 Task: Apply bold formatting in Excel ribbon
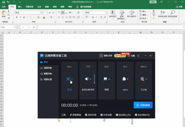pyautogui.click(x=17, y=17)
